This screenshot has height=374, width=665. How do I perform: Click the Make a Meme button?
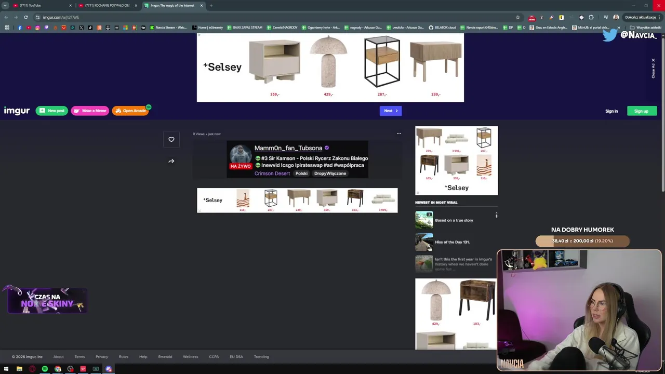[x=90, y=111]
